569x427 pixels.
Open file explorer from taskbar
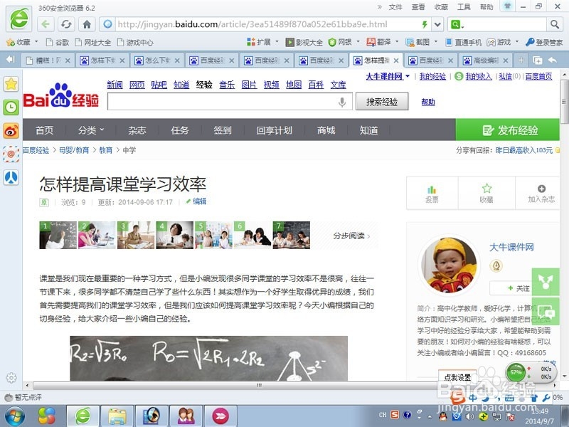coord(117,416)
